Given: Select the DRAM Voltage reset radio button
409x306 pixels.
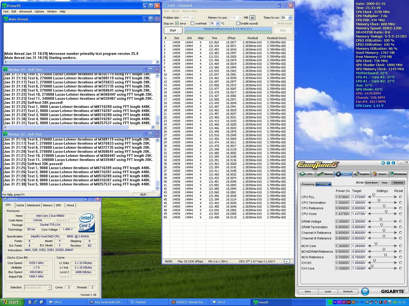Looking at the screenshot, I should [400, 222].
